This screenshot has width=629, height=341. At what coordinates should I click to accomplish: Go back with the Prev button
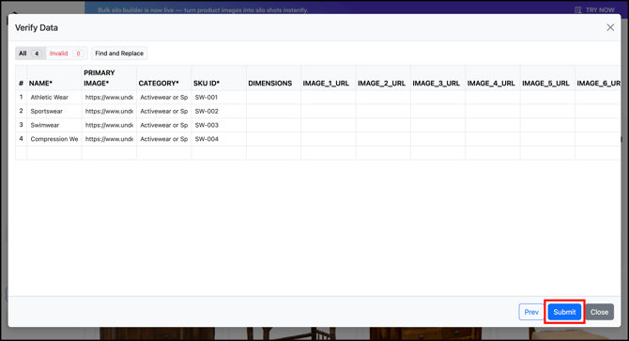point(531,312)
